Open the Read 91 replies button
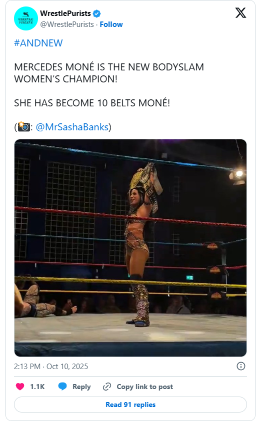Screen dimensions: 261x427 pyautogui.click(x=130, y=405)
